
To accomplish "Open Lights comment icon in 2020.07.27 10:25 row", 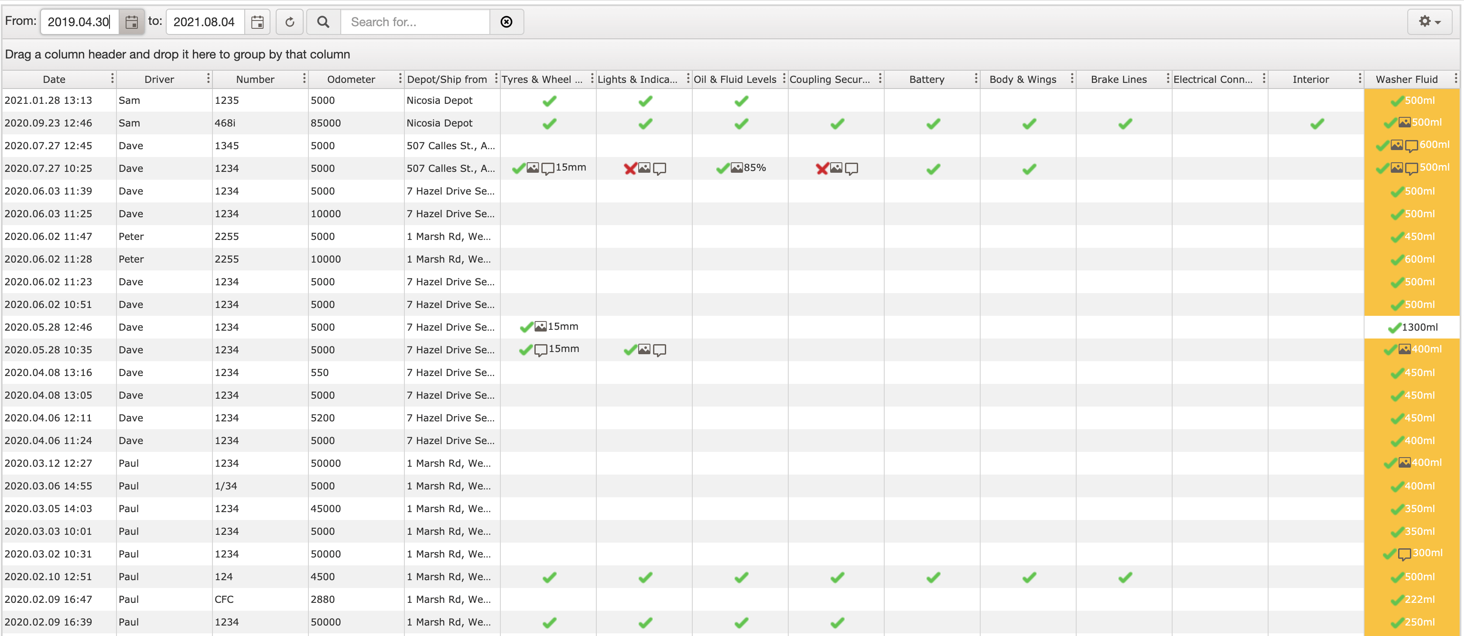I will click(x=659, y=169).
